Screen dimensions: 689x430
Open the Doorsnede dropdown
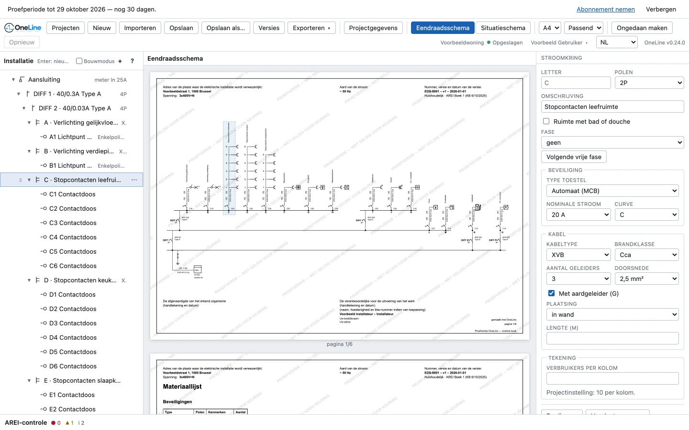pos(647,279)
